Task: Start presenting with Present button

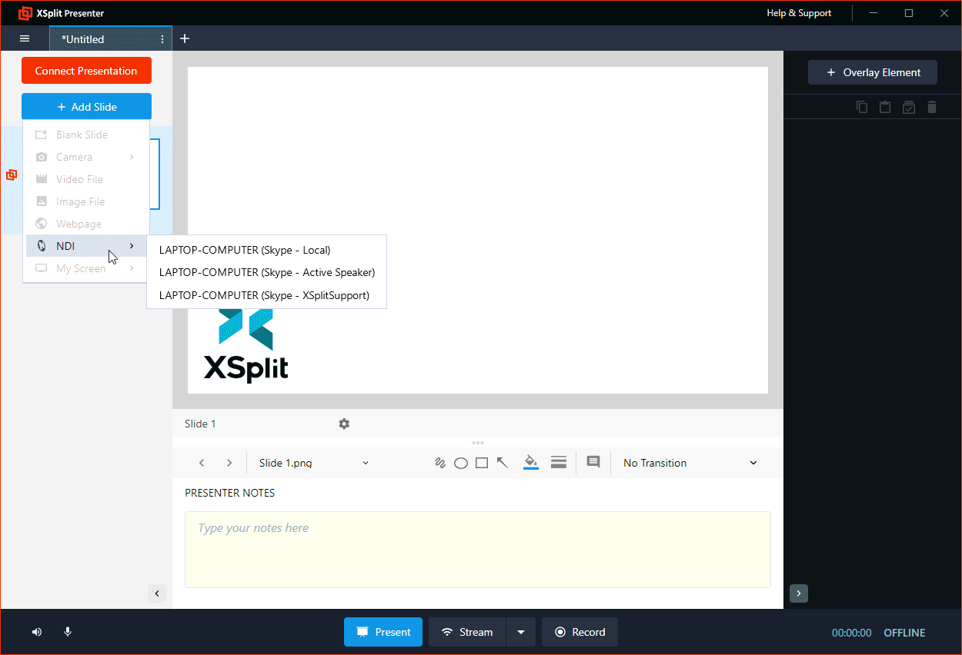Action: [x=383, y=632]
